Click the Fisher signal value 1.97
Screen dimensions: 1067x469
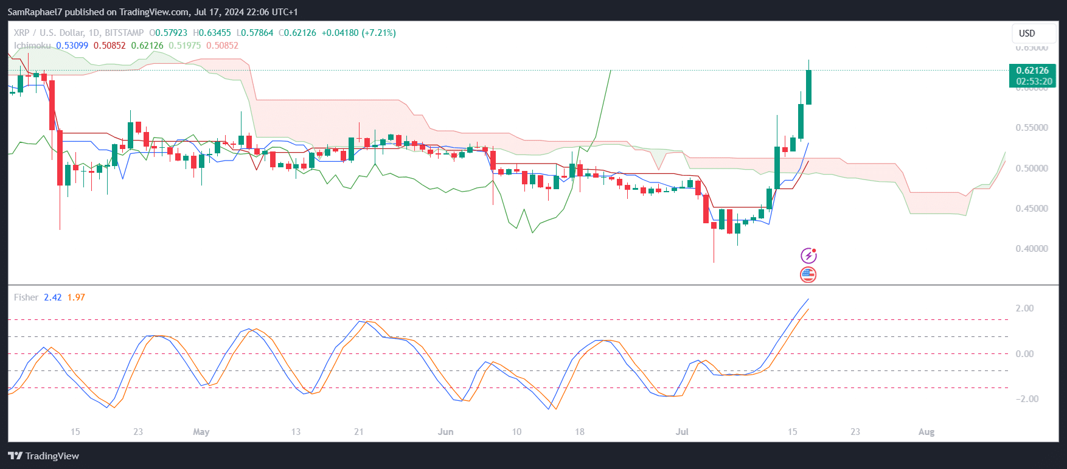(76, 297)
